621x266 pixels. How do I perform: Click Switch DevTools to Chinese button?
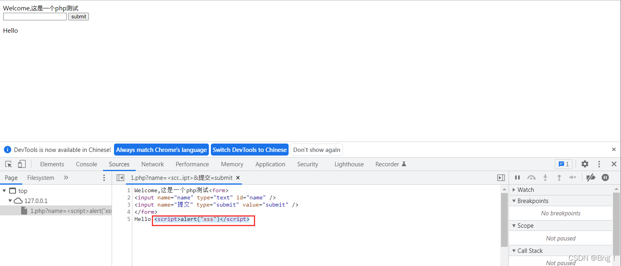click(x=250, y=150)
